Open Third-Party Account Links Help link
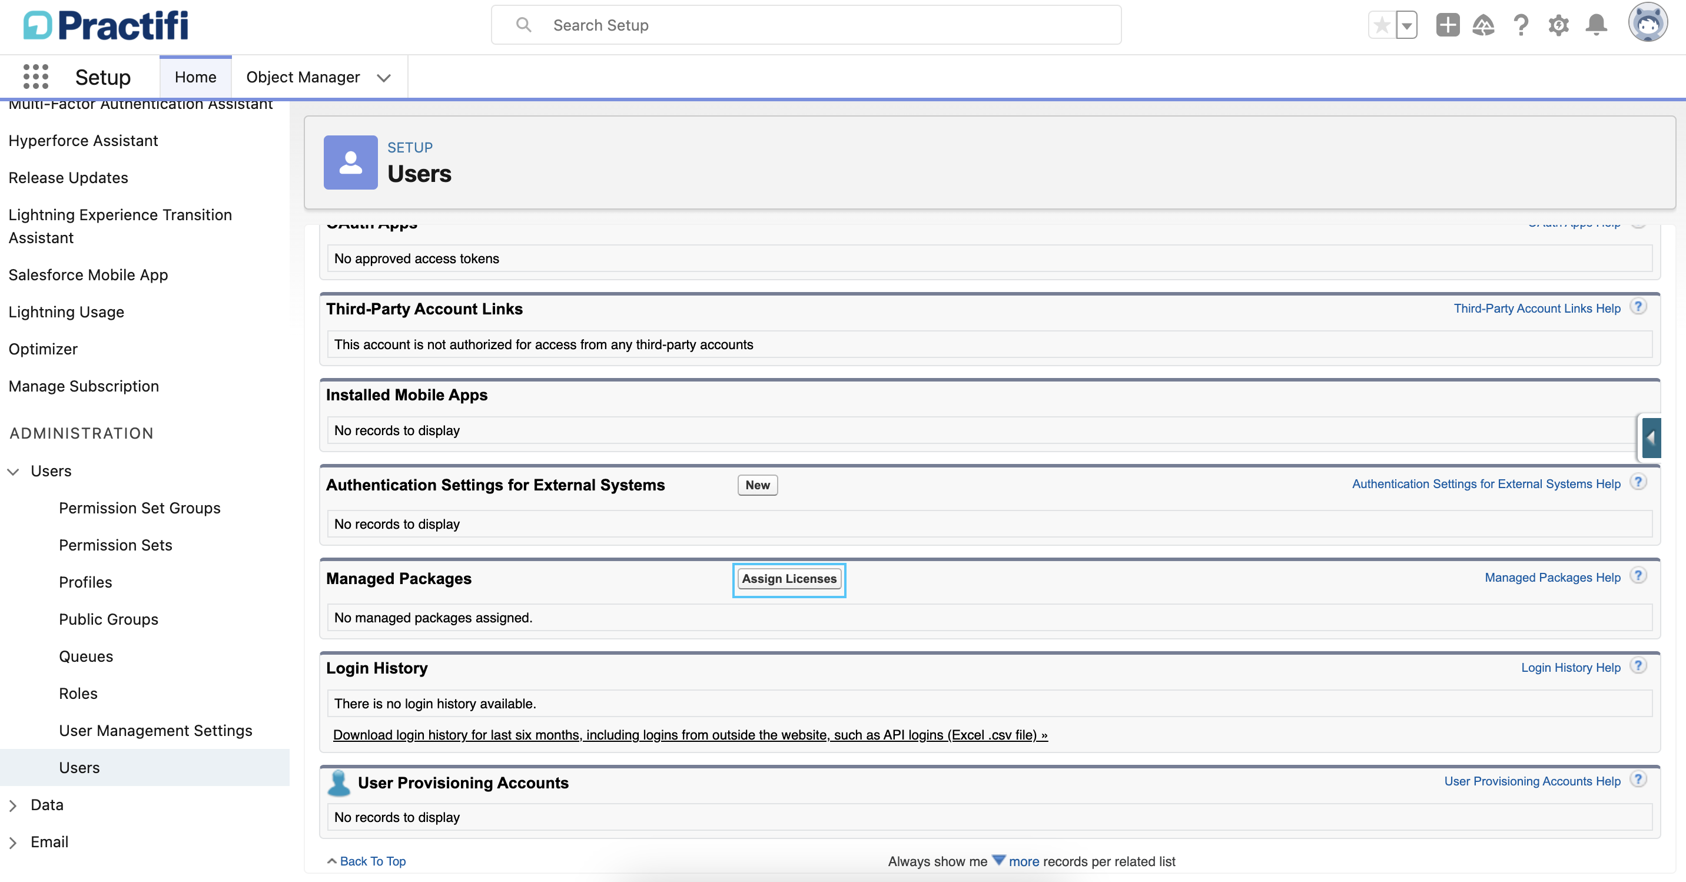Image resolution: width=1686 pixels, height=882 pixels. coord(1537,309)
